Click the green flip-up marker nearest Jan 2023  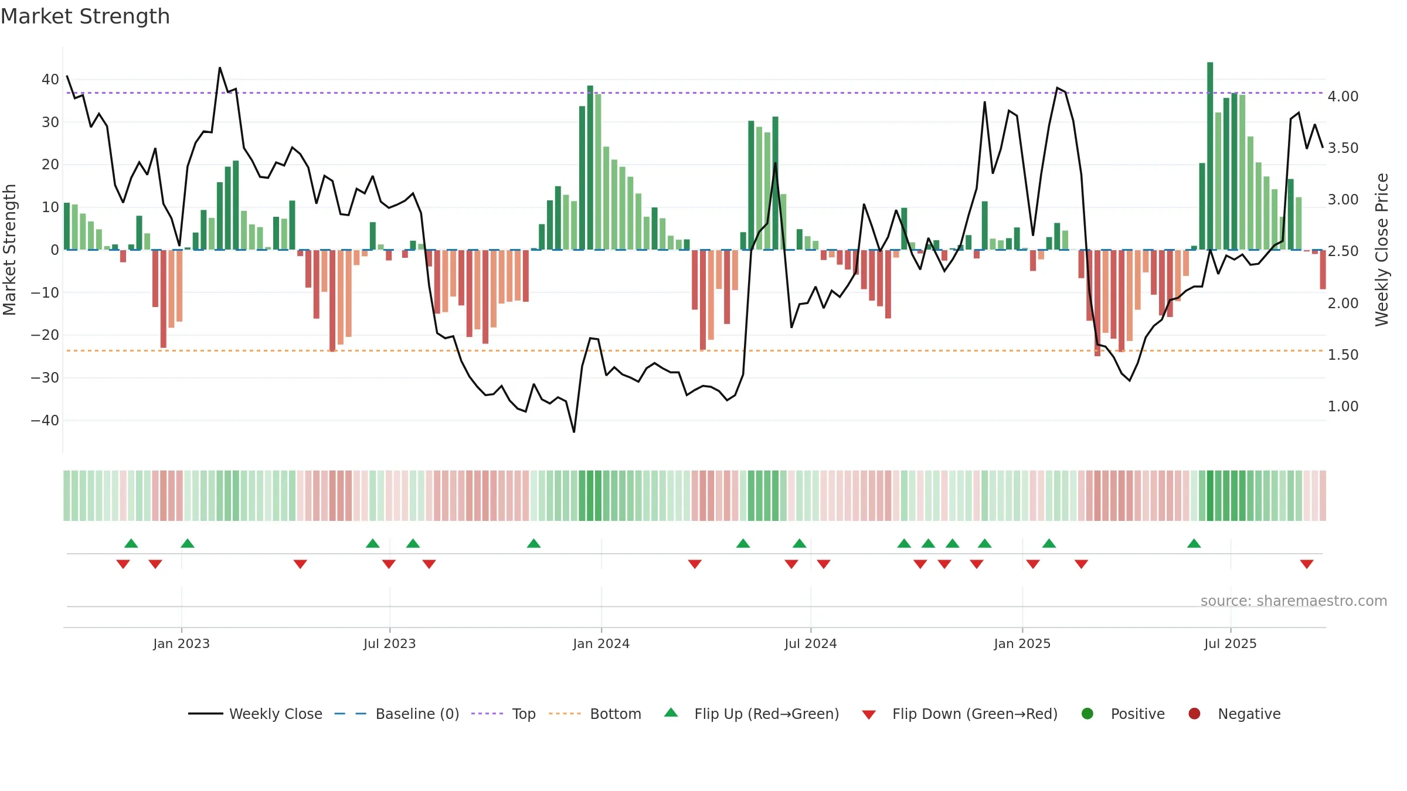[x=188, y=543]
